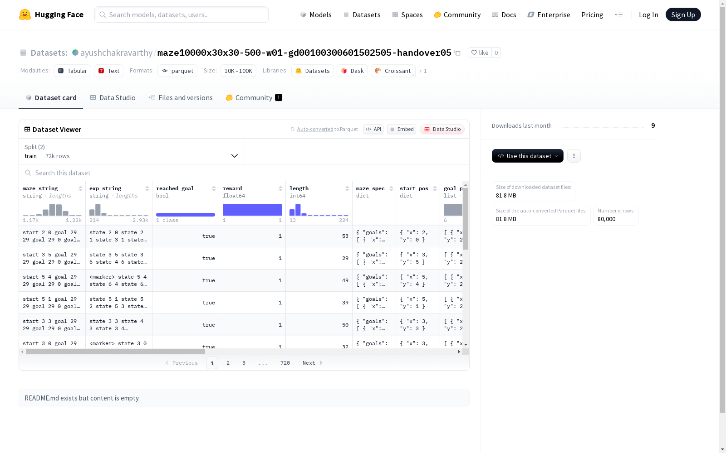This screenshot has width=726, height=453.
Task: Select the exp_string lengths histogram
Action: (x=119, y=210)
